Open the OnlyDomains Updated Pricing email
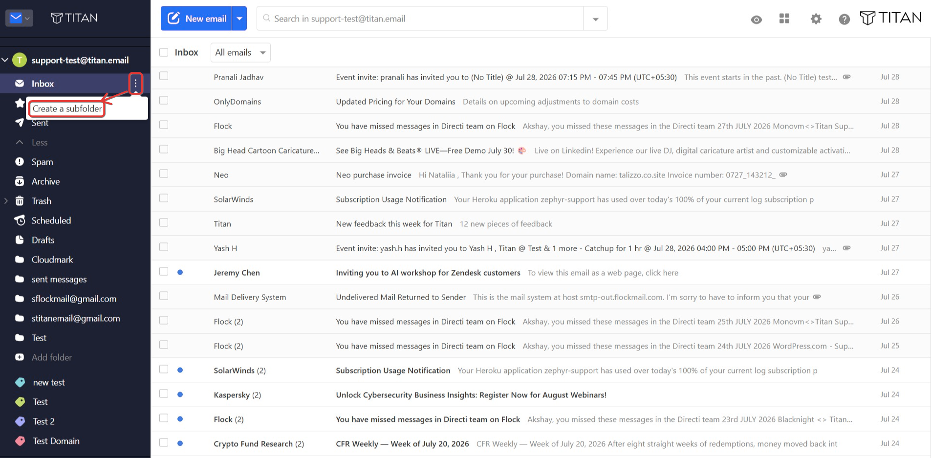The height and width of the screenshot is (458, 931). (x=541, y=101)
